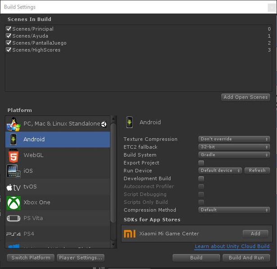This screenshot has width=277, height=269.
Task: Add the Xiaomi Mi Game Center SDK
Action: (255, 234)
